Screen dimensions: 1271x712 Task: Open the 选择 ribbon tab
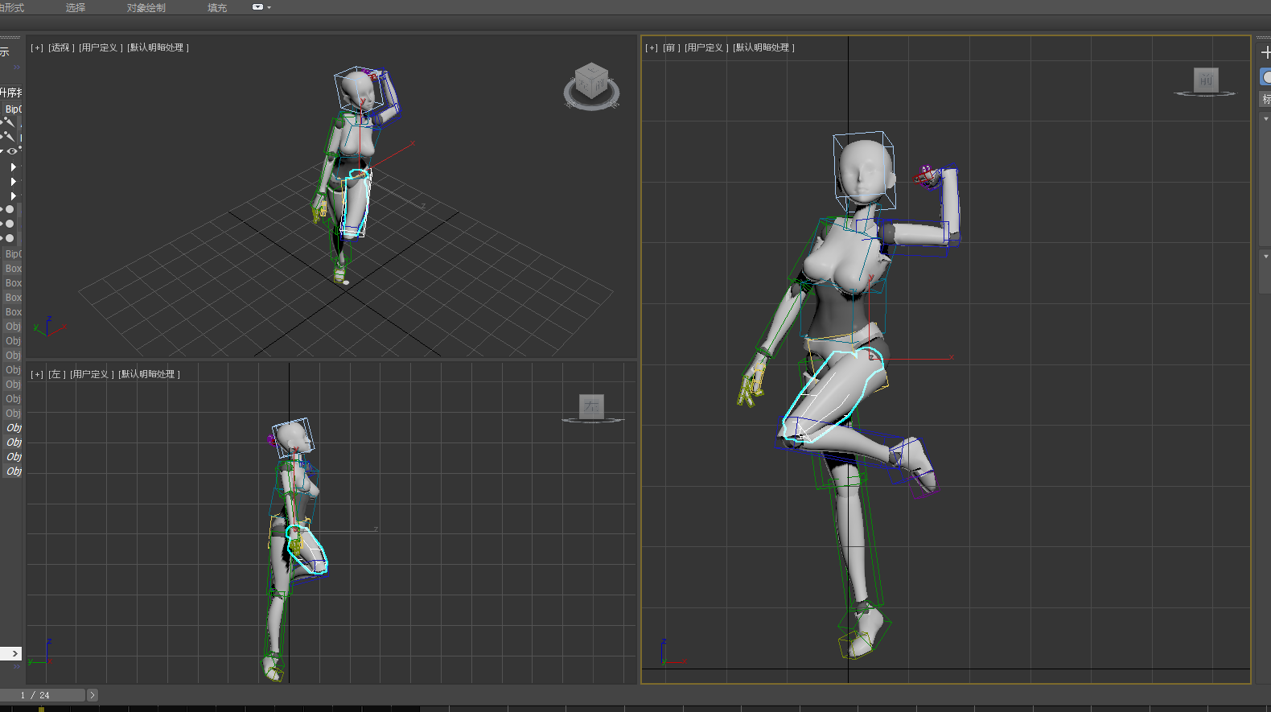point(76,7)
